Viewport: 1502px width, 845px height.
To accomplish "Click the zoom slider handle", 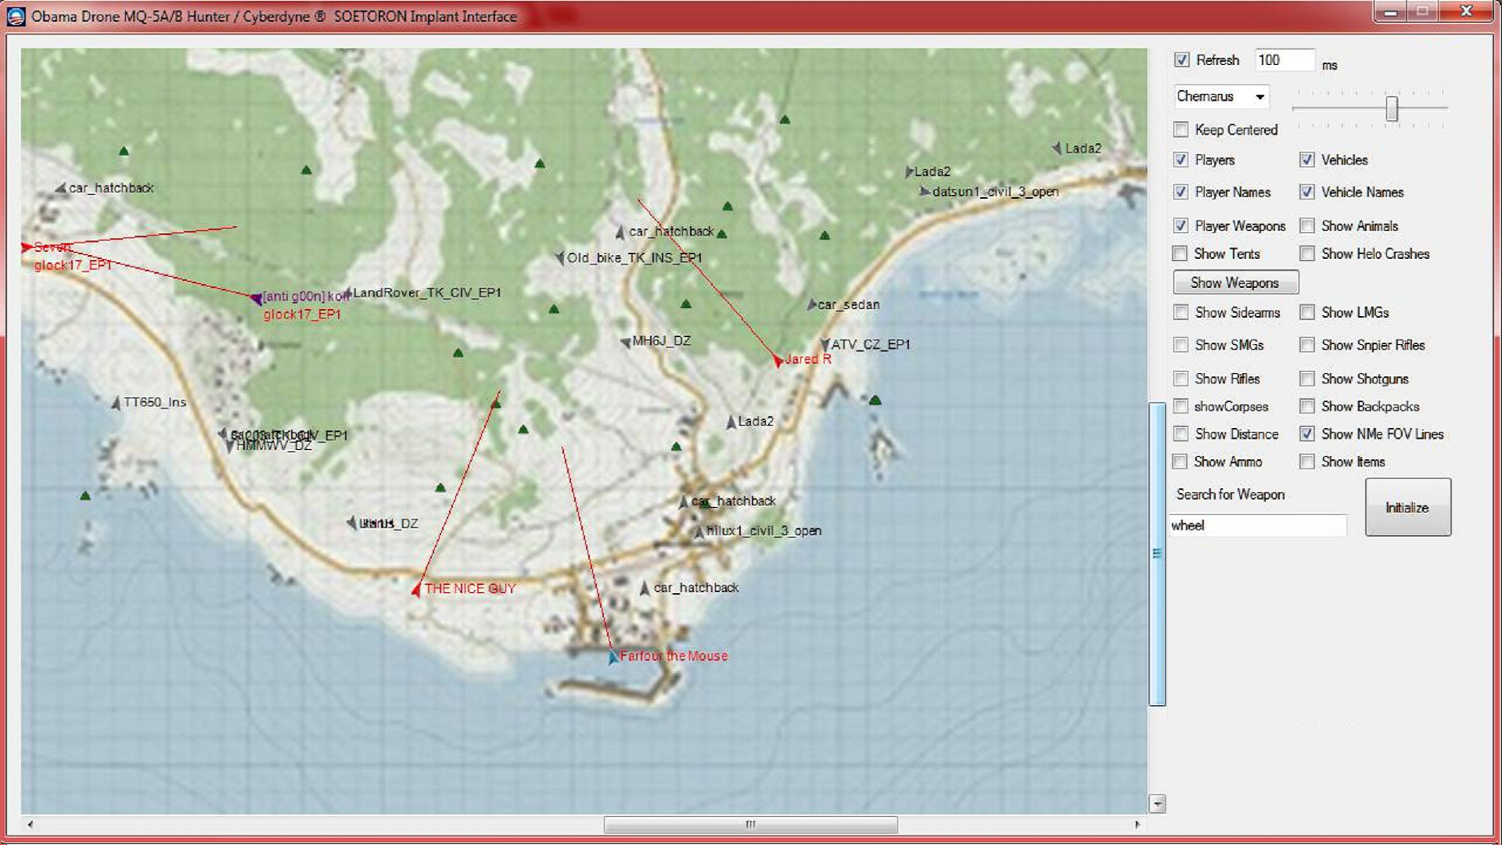I will (1392, 109).
